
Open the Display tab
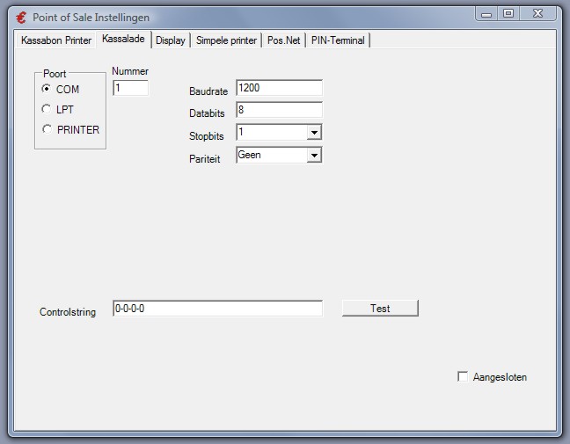point(171,40)
